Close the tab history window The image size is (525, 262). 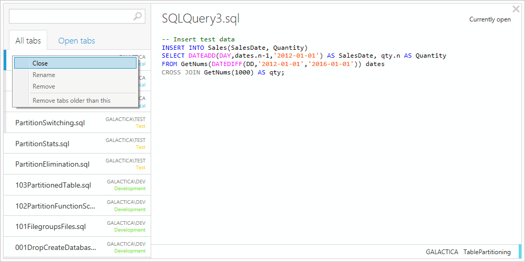516,9
